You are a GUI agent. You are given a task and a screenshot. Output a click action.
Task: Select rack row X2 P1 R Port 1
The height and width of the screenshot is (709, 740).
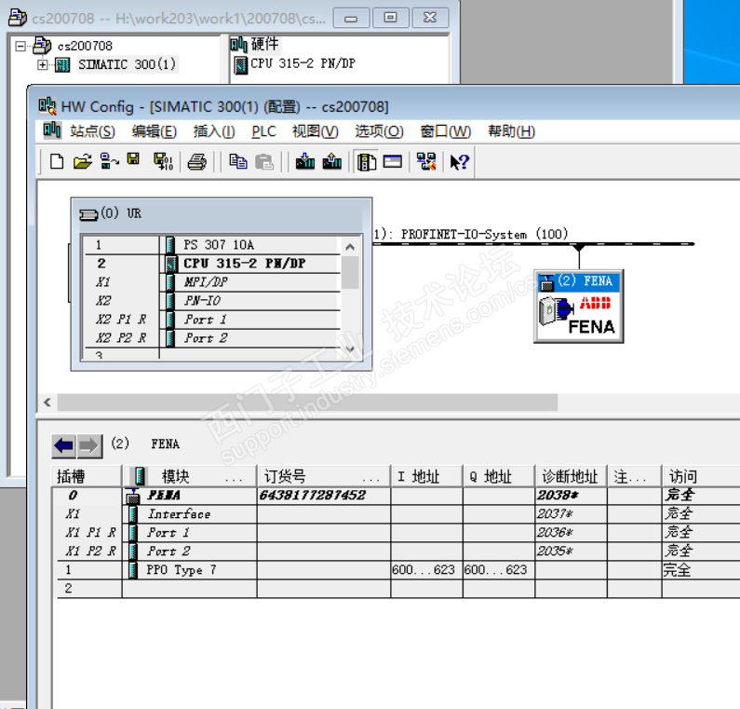click(x=212, y=320)
